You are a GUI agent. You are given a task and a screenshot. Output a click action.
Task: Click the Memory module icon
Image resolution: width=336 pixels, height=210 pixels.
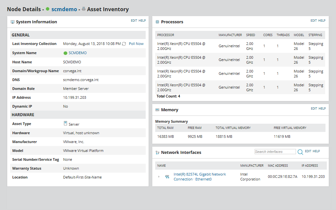[157, 110]
